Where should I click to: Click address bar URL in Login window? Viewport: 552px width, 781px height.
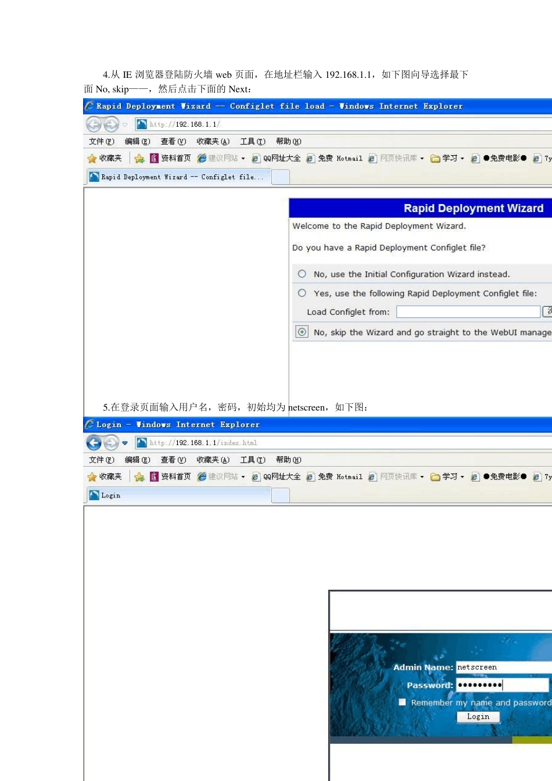[x=203, y=442]
